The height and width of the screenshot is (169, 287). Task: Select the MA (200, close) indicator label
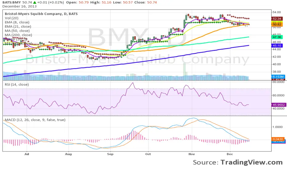pyautogui.click(x=18, y=35)
